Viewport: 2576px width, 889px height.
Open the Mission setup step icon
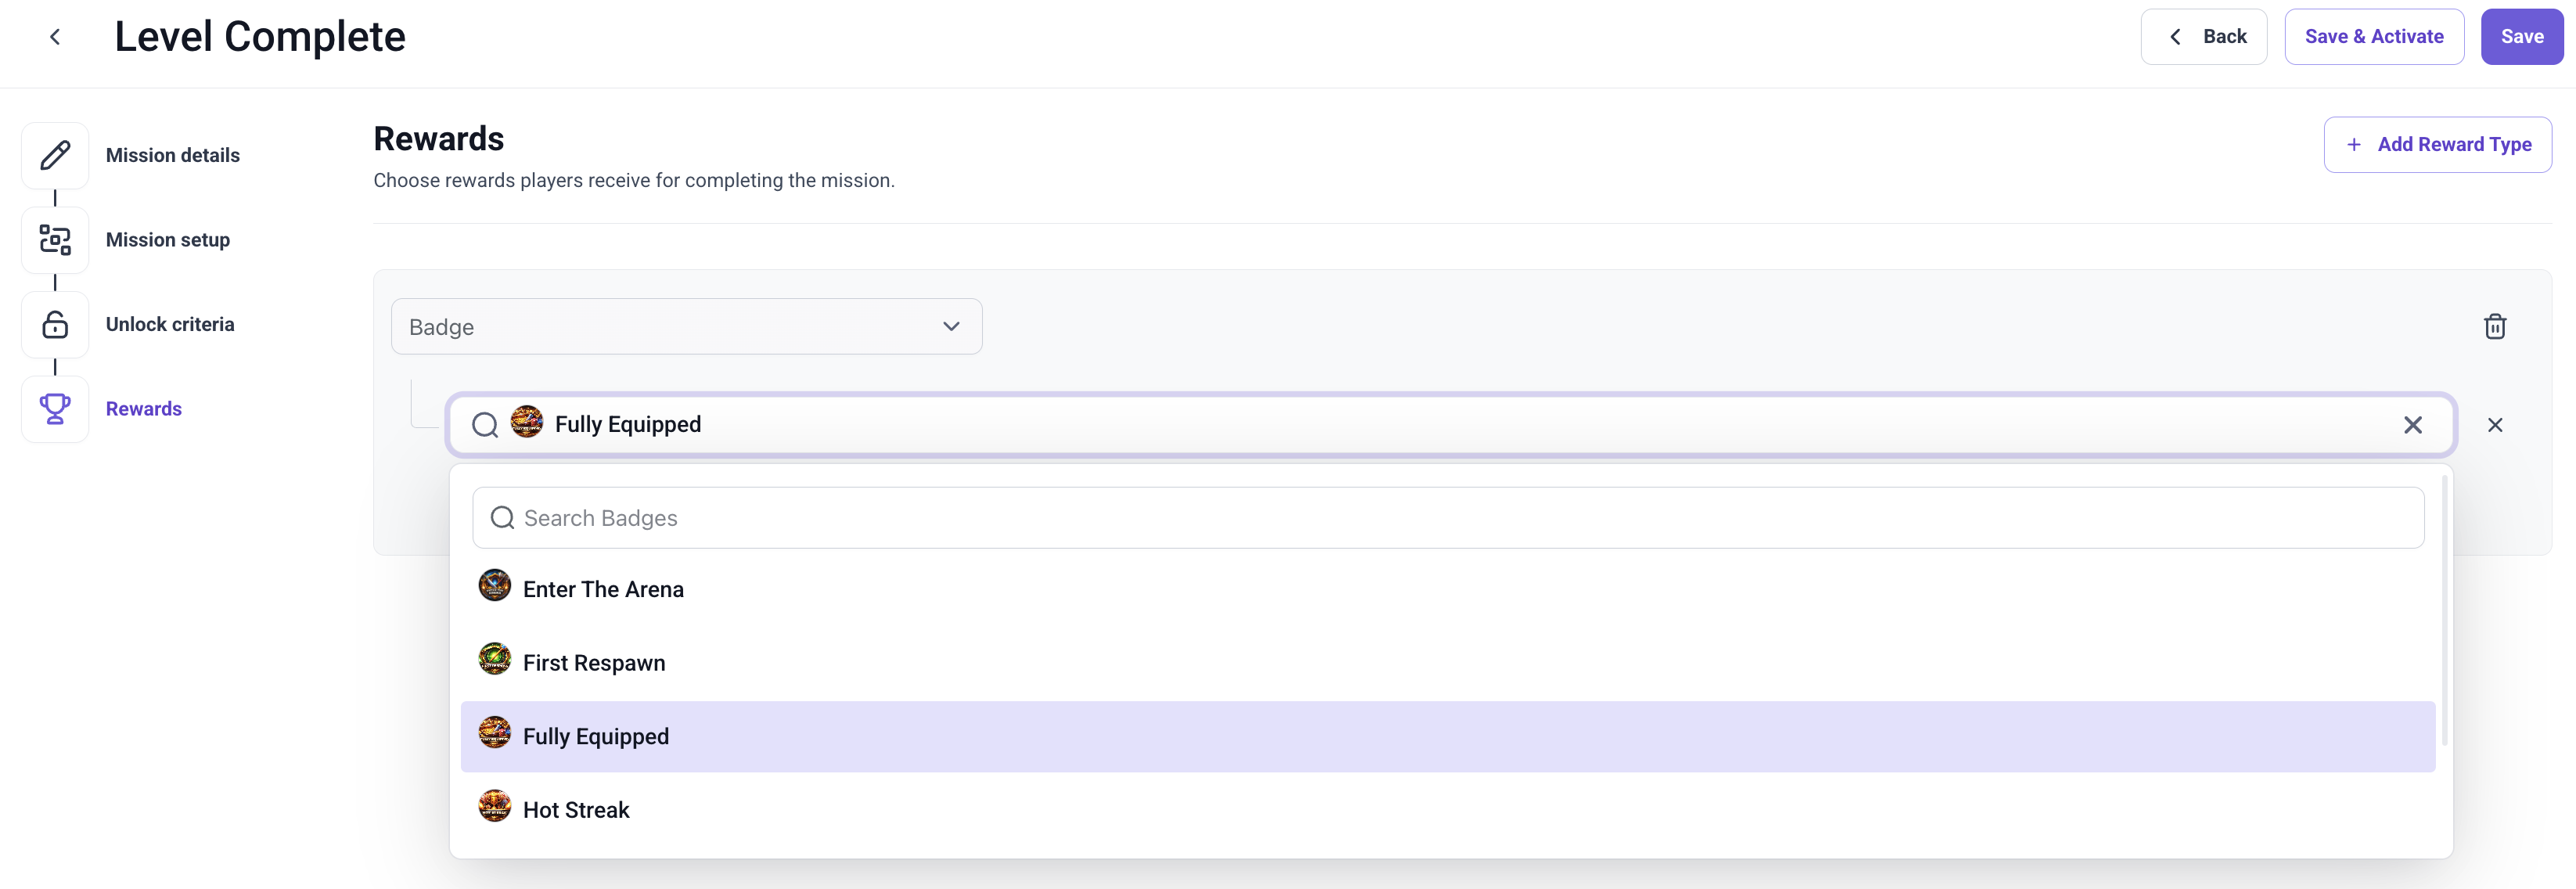tap(55, 240)
